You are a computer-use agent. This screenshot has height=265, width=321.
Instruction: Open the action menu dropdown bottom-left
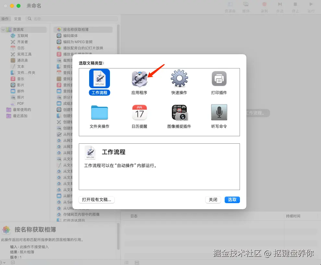[3, 262]
